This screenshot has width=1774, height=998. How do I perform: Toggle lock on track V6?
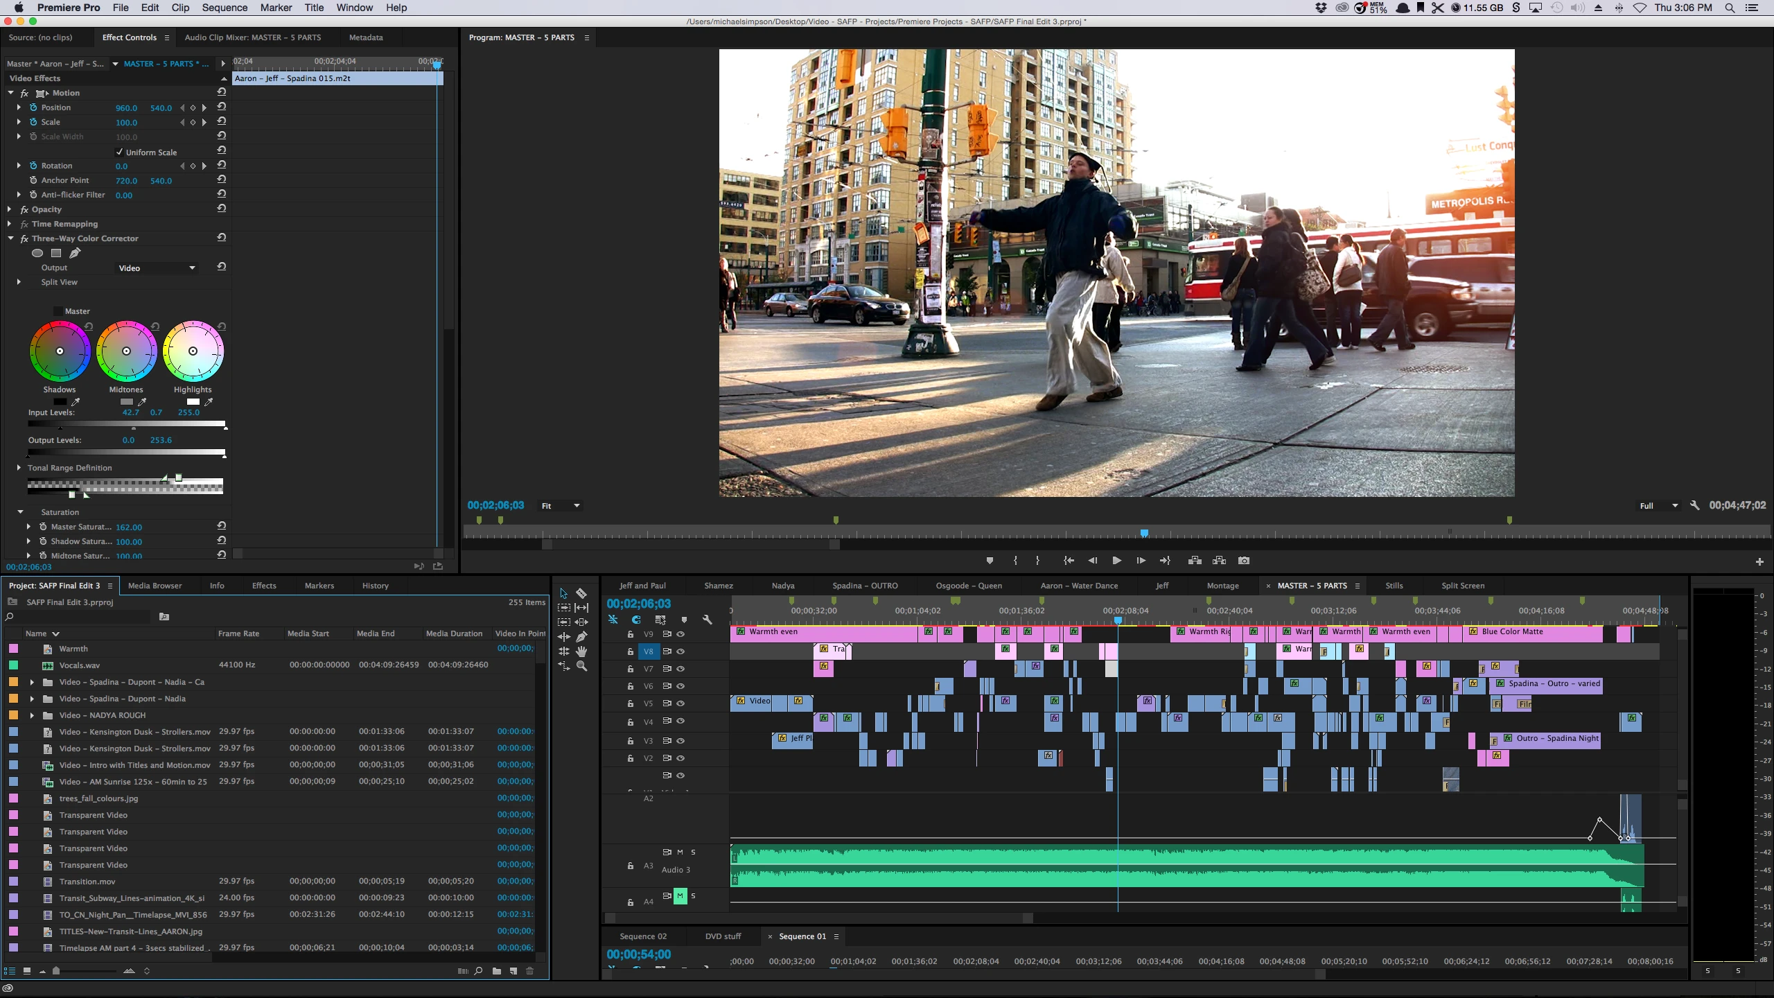pos(630,686)
